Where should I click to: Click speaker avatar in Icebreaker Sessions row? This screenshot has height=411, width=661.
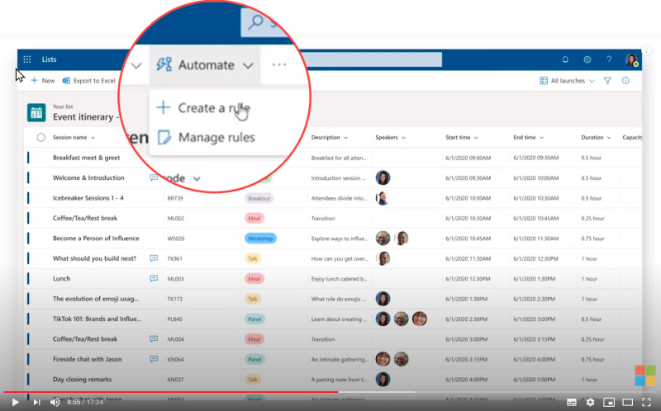pos(383,198)
